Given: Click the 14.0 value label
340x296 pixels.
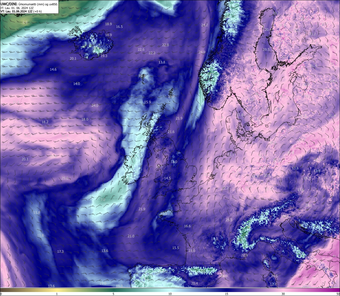Looking at the screenshot, I should [76, 84].
